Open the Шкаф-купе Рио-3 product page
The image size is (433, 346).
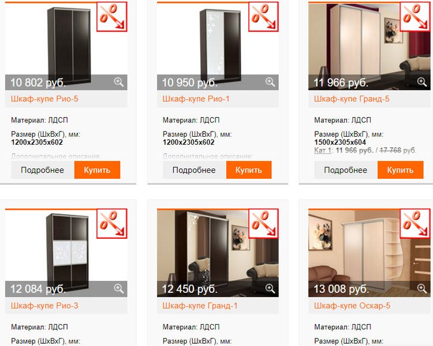pyautogui.click(x=44, y=306)
